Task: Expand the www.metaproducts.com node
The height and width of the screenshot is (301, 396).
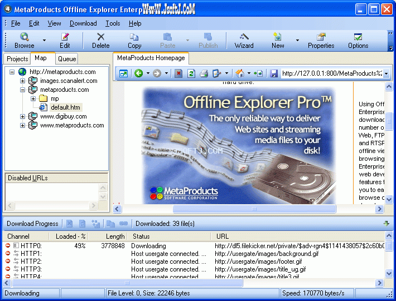Action: pos(22,125)
